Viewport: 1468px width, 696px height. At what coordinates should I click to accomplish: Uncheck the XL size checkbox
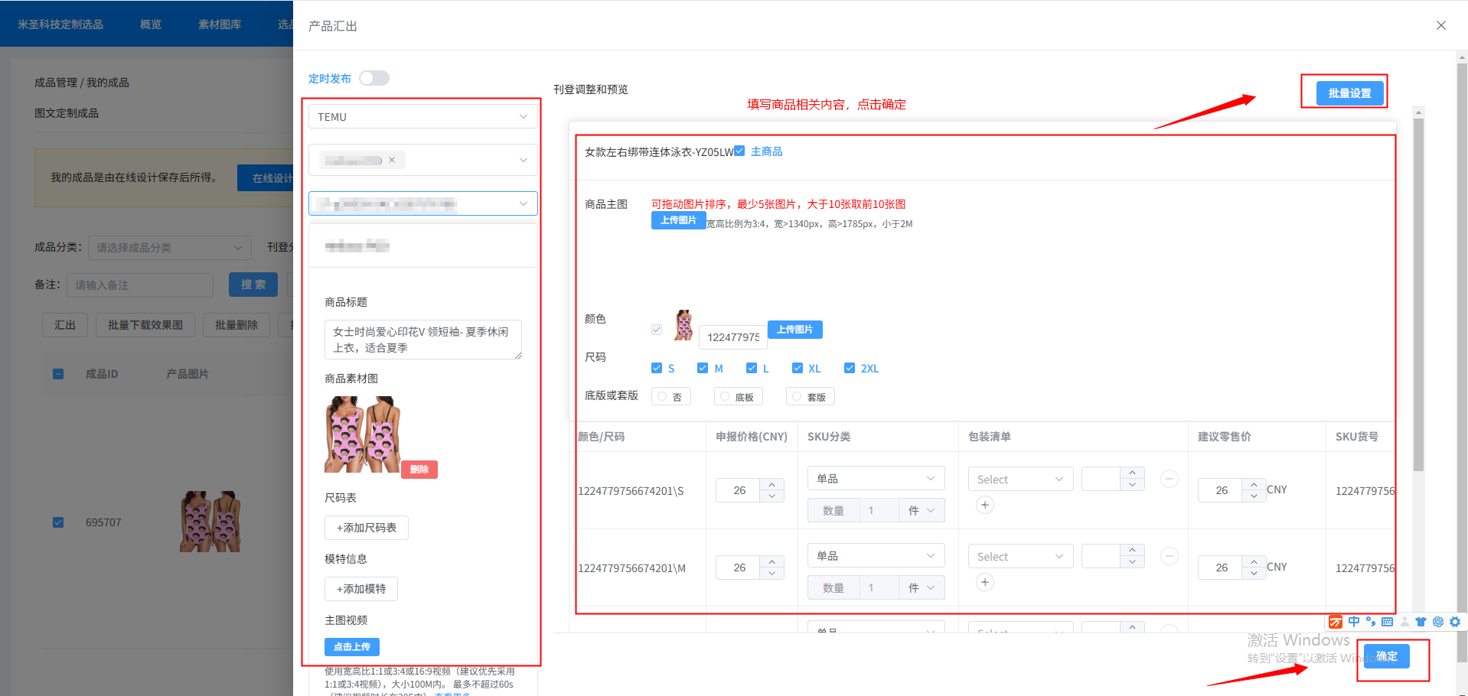click(x=798, y=368)
